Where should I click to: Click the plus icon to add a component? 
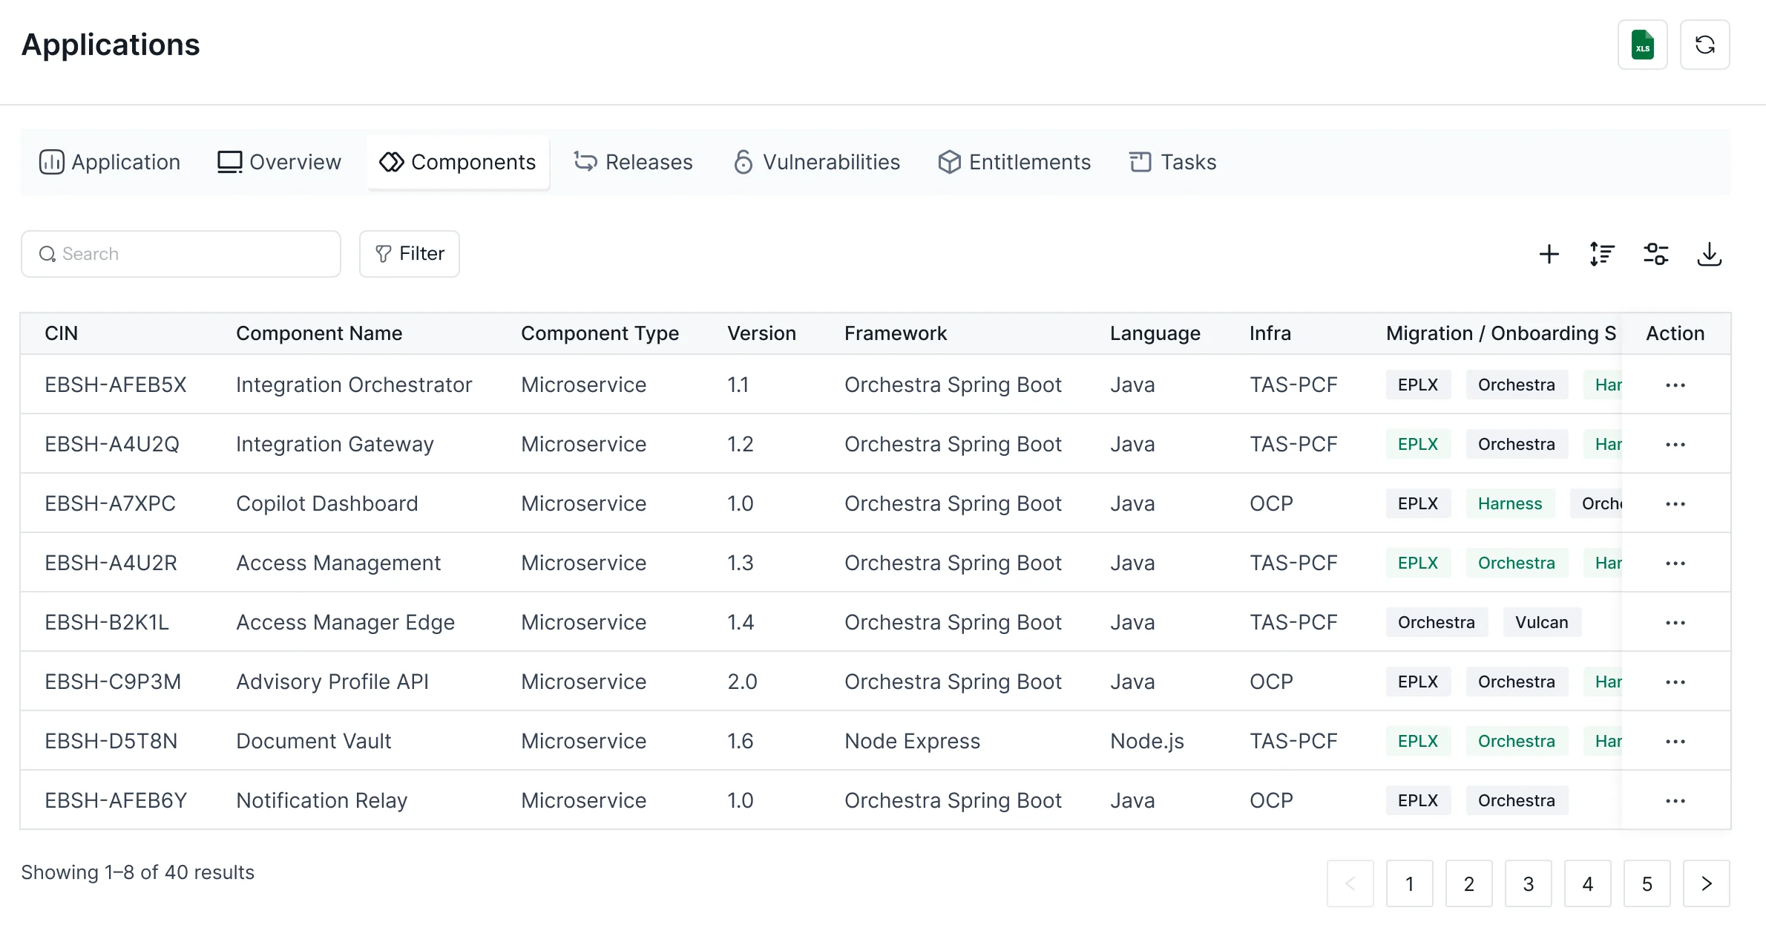(1549, 254)
